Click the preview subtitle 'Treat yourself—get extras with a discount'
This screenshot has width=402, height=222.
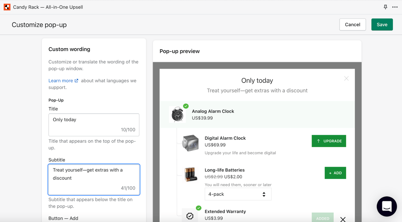coord(257,90)
